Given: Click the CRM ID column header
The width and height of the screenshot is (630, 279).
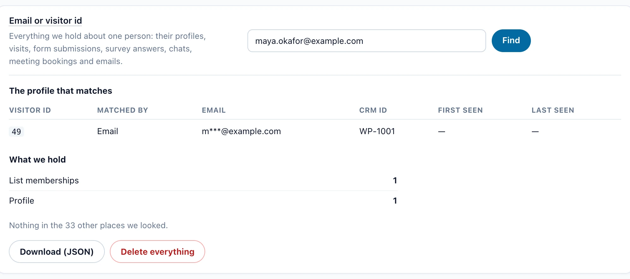Looking at the screenshot, I should pos(373,110).
